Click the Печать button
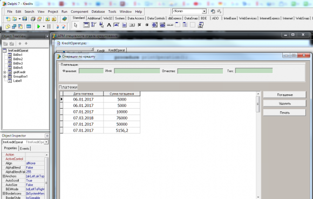 tap(284, 112)
